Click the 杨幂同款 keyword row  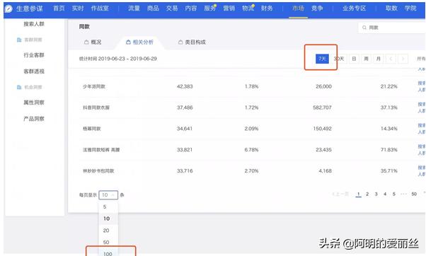click(252, 129)
